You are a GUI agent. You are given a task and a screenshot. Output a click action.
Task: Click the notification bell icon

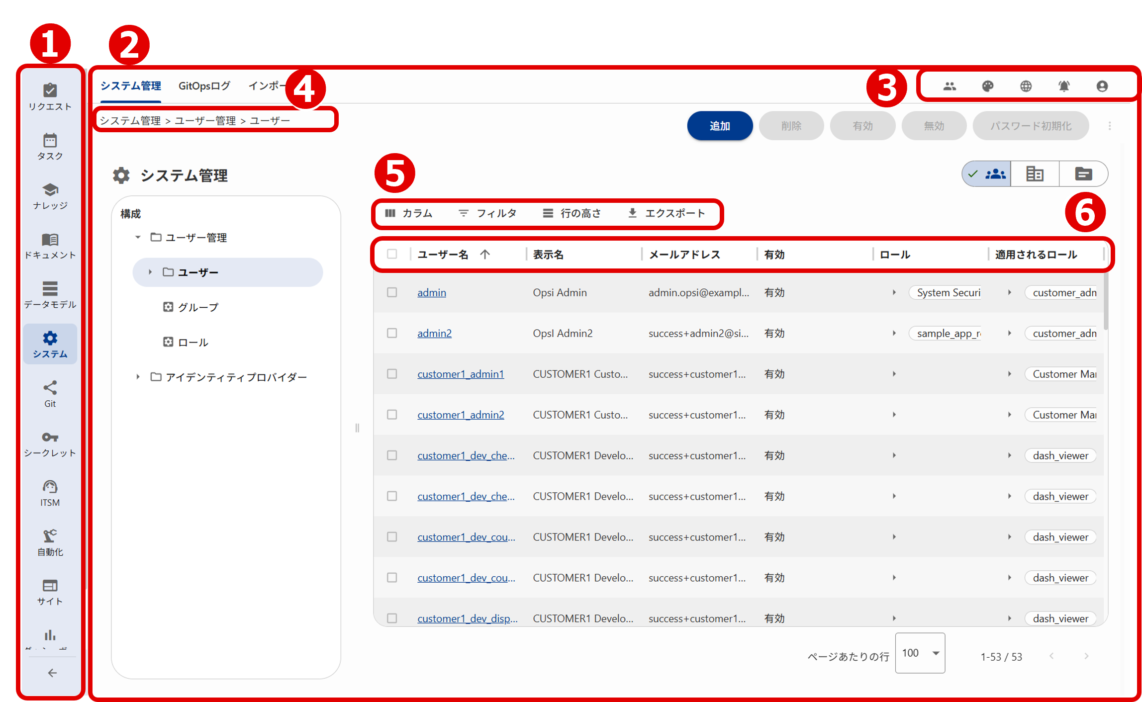pyautogui.click(x=1064, y=86)
